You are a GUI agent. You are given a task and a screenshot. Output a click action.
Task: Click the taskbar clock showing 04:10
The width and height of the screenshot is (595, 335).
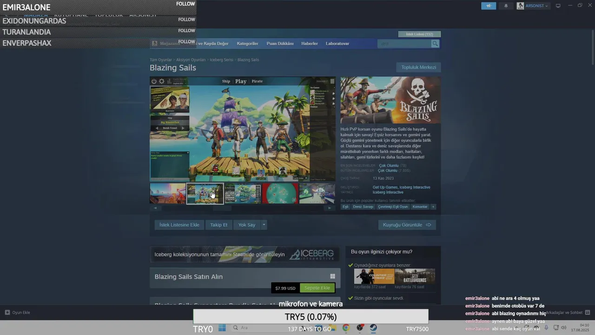581,328
